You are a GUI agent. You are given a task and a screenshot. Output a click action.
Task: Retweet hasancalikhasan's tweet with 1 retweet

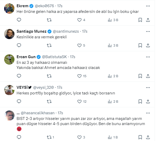coord(49,137)
